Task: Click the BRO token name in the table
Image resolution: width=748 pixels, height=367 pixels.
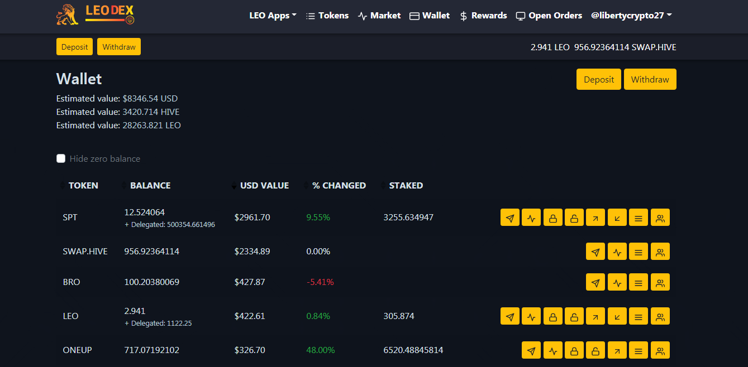Action: [72, 282]
